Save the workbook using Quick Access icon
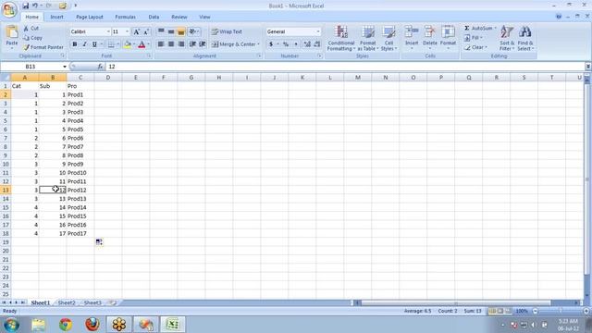This screenshot has height=333, width=592. pyautogui.click(x=25, y=6)
